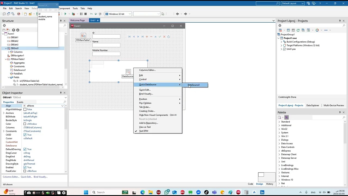Click the forward navigation arrow in toolbar
Image resolution: width=348 pixels, height=196 pixels.
(185, 14)
